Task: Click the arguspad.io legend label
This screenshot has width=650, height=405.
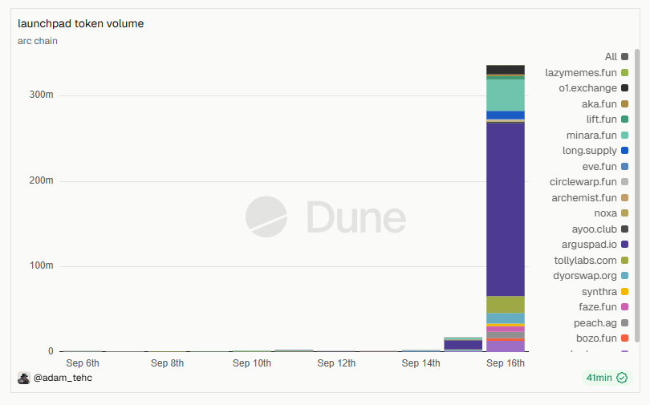Action: pyautogui.click(x=589, y=245)
